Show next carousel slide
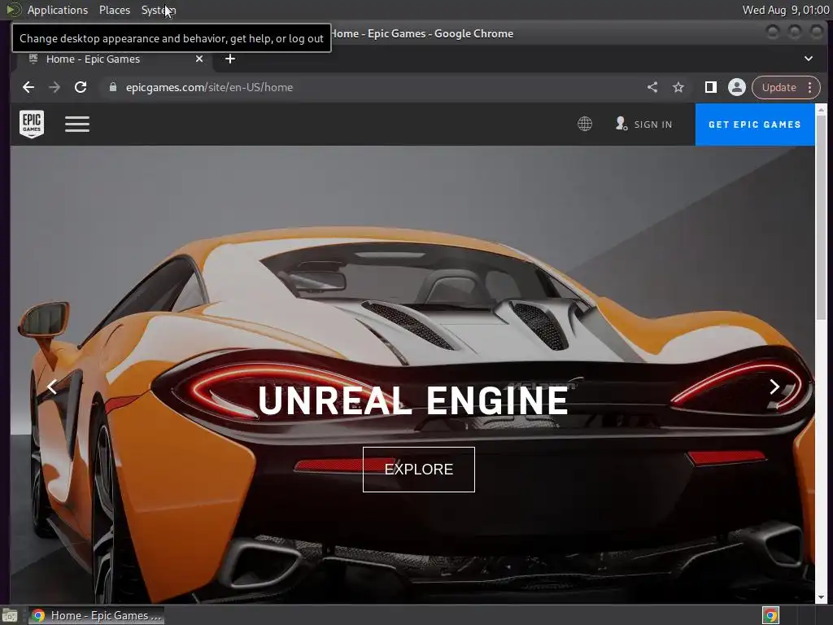The image size is (833, 625). tap(774, 387)
